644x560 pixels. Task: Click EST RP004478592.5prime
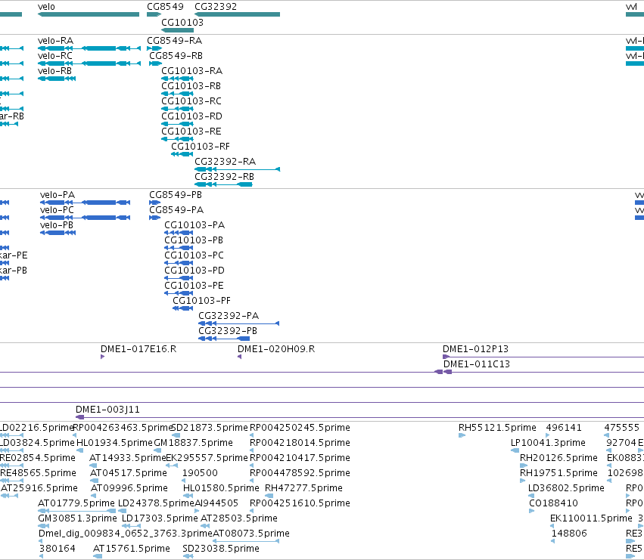[x=251, y=481]
